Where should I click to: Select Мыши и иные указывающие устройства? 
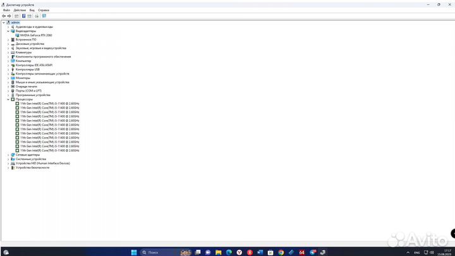pos(42,82)
